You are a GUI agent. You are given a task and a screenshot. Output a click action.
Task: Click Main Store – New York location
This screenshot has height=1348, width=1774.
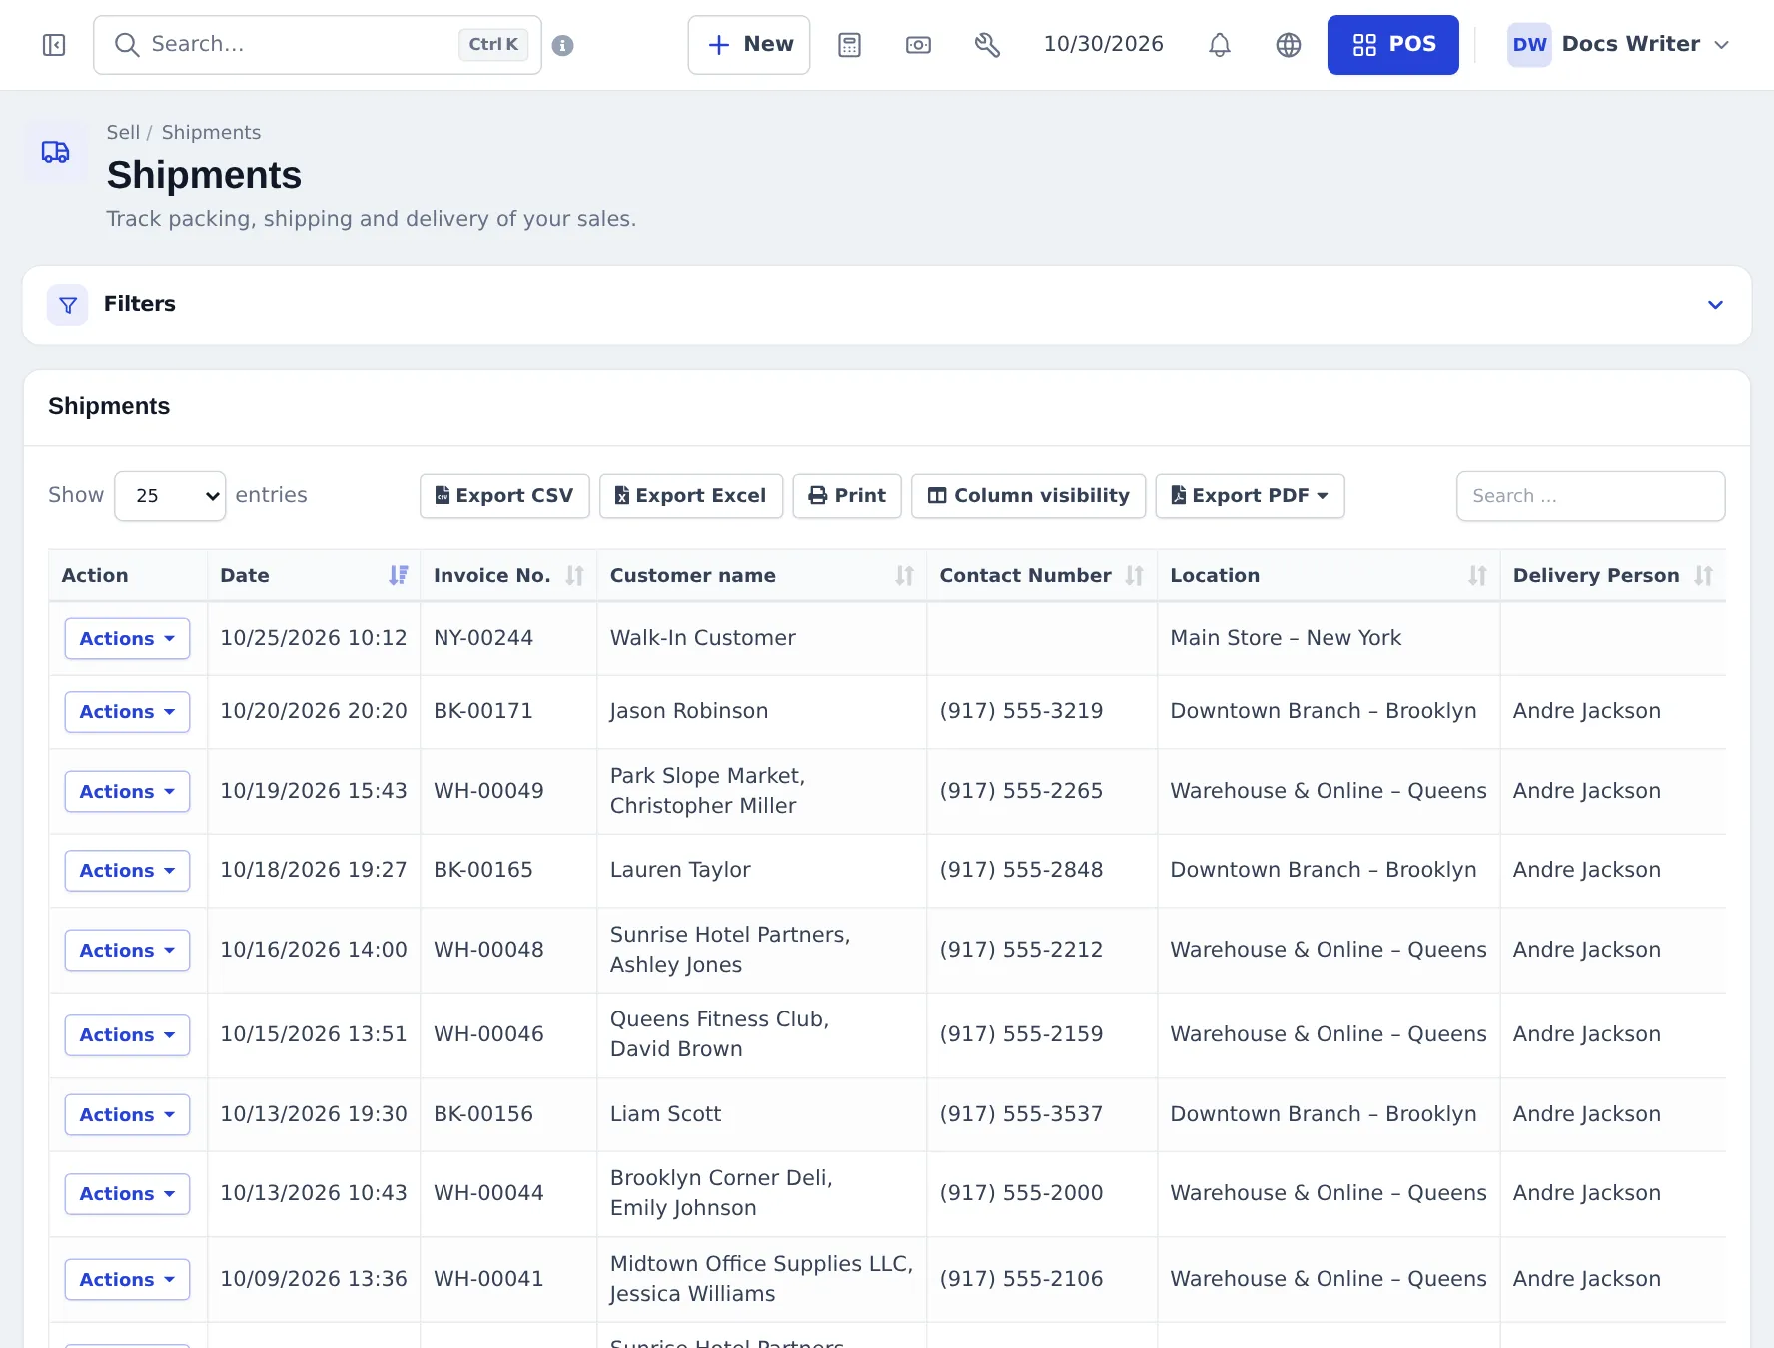point(1286,639)
